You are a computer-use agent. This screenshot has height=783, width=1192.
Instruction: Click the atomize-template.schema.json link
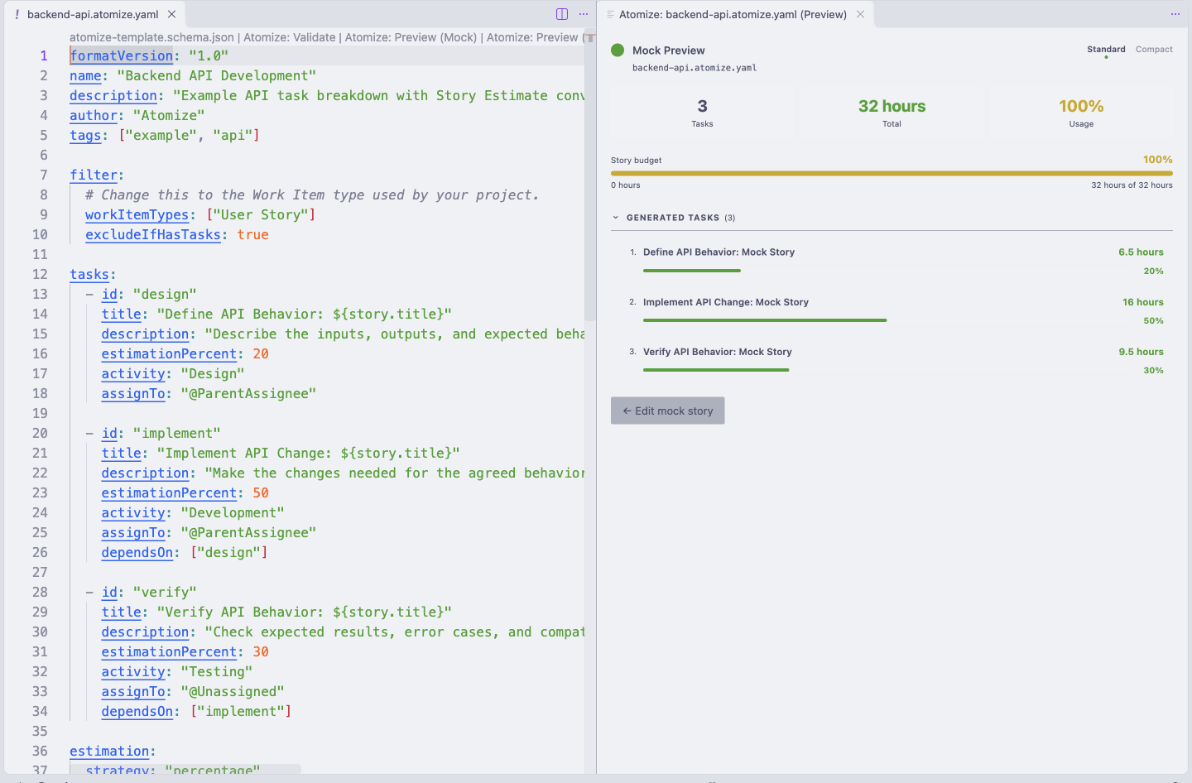pyautogui.click(x=151, y=37)
